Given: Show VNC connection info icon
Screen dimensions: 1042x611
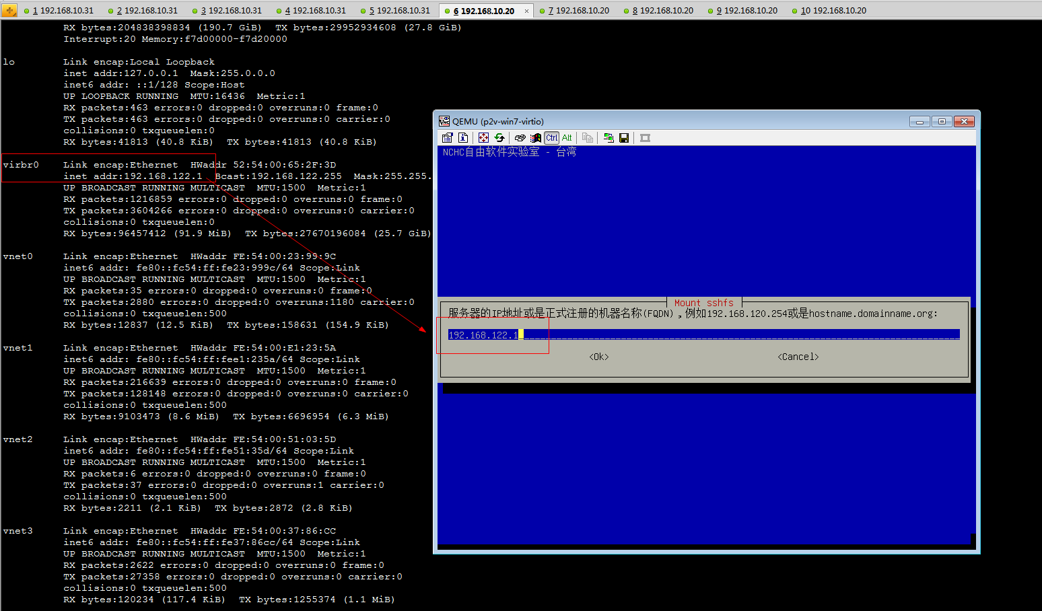Looking at the screenshot, I should [x=463, y=138].
